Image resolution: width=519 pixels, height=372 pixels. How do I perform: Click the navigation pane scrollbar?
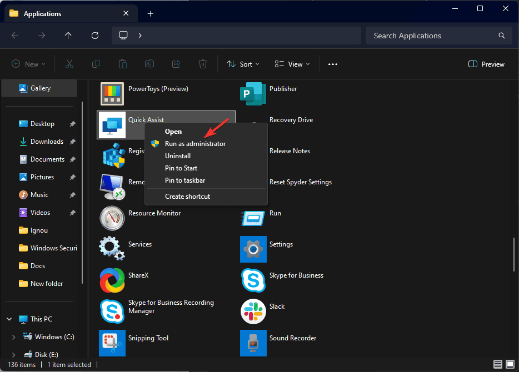tap(82, 193)
